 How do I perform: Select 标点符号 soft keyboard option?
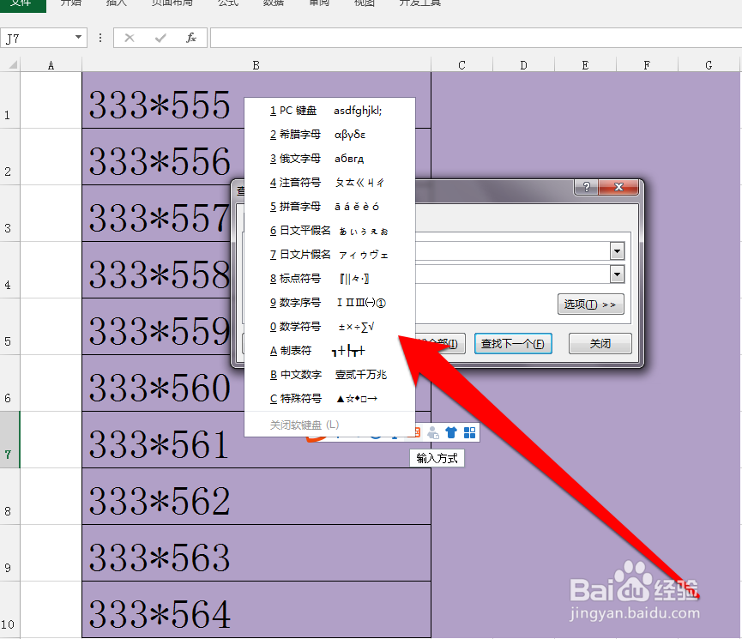pyautogui.click(x=329, y=279)
